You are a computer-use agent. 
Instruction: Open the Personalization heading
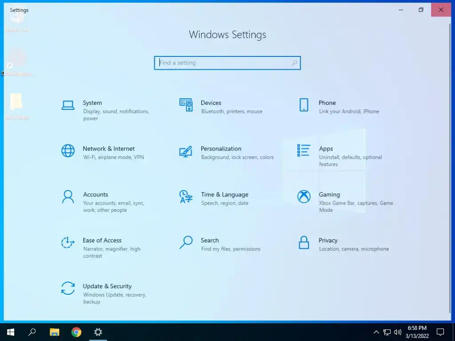tap(221, 148)
